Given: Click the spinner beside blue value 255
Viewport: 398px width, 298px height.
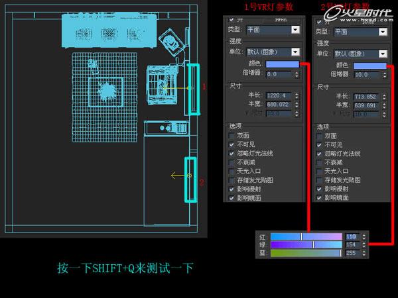Looking at the screenshot, I should [x=364, y=253].
